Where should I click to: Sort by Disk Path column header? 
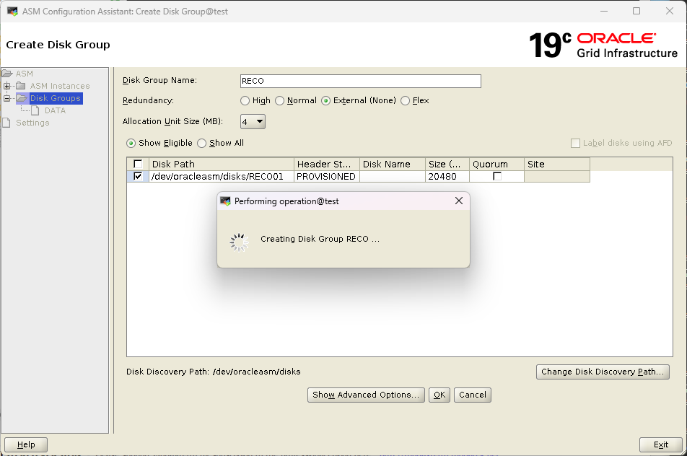coord(222,164)
